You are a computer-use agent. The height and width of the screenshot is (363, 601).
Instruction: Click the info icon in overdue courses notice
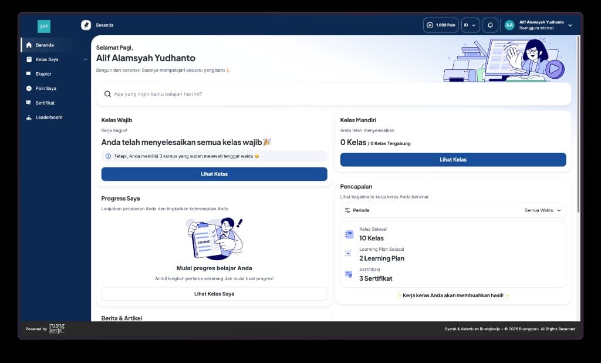click(x=108, y=156)
